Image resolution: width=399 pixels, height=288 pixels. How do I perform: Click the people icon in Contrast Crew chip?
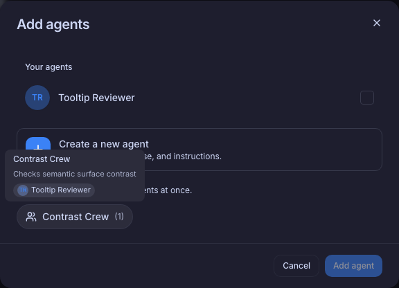pyautogui.click(x=31, y=217)
